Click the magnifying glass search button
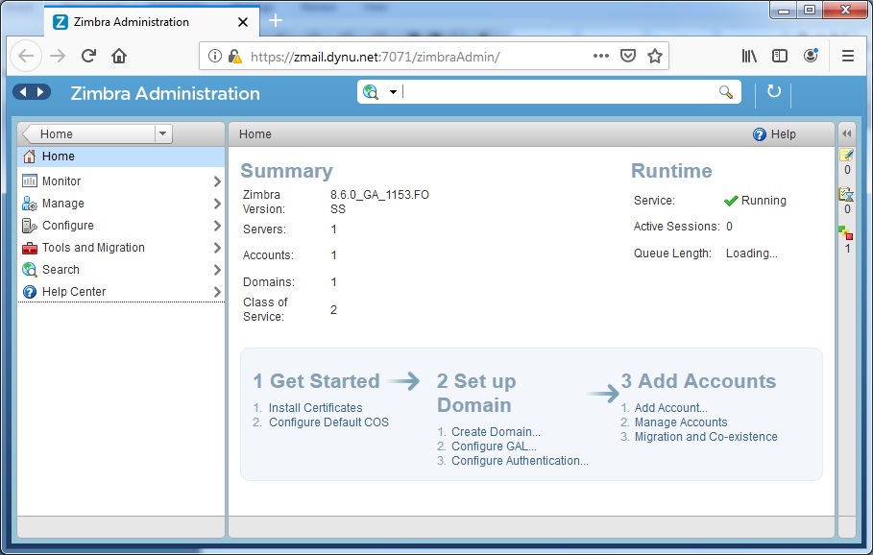This screenshot has height=555, width=873. pyautogui.click(x=725, y=92)
